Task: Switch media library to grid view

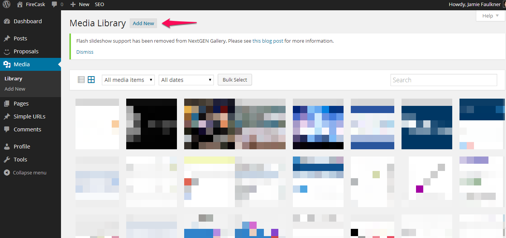Action: pos(91,80)
